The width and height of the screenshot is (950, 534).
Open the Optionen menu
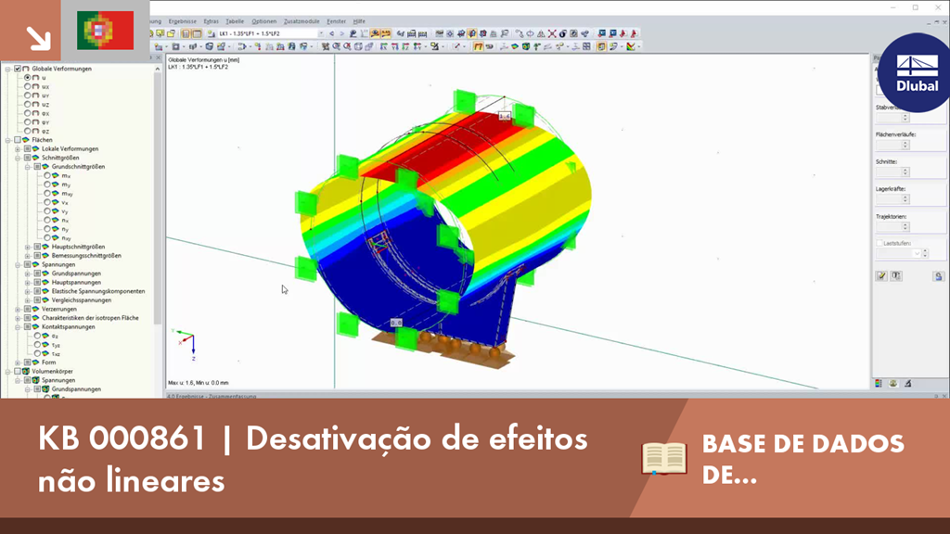click(263, 21)
